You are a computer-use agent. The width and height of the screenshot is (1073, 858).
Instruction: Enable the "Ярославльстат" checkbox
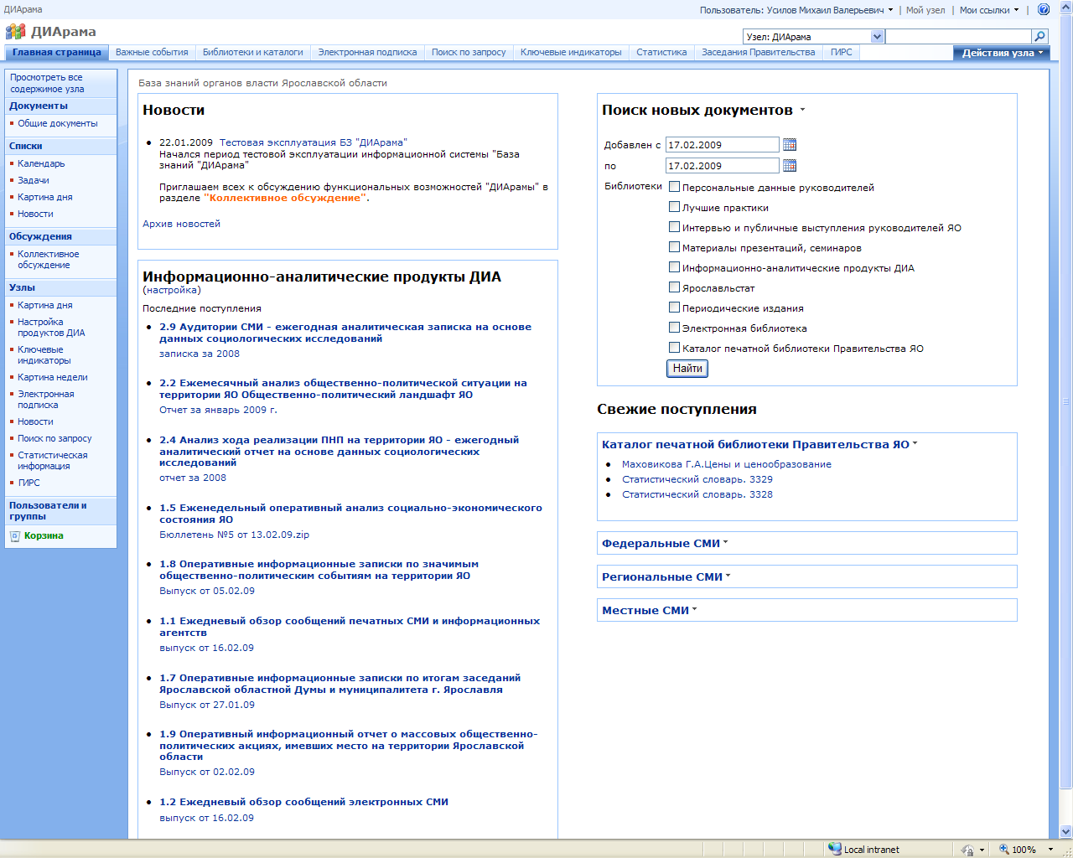pos(674,287)
